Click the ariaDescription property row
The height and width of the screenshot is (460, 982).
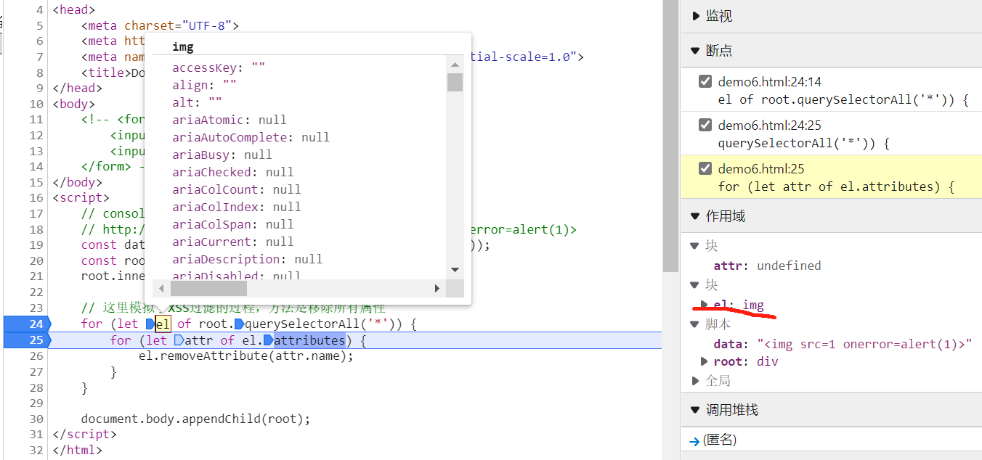click(248, 259)
